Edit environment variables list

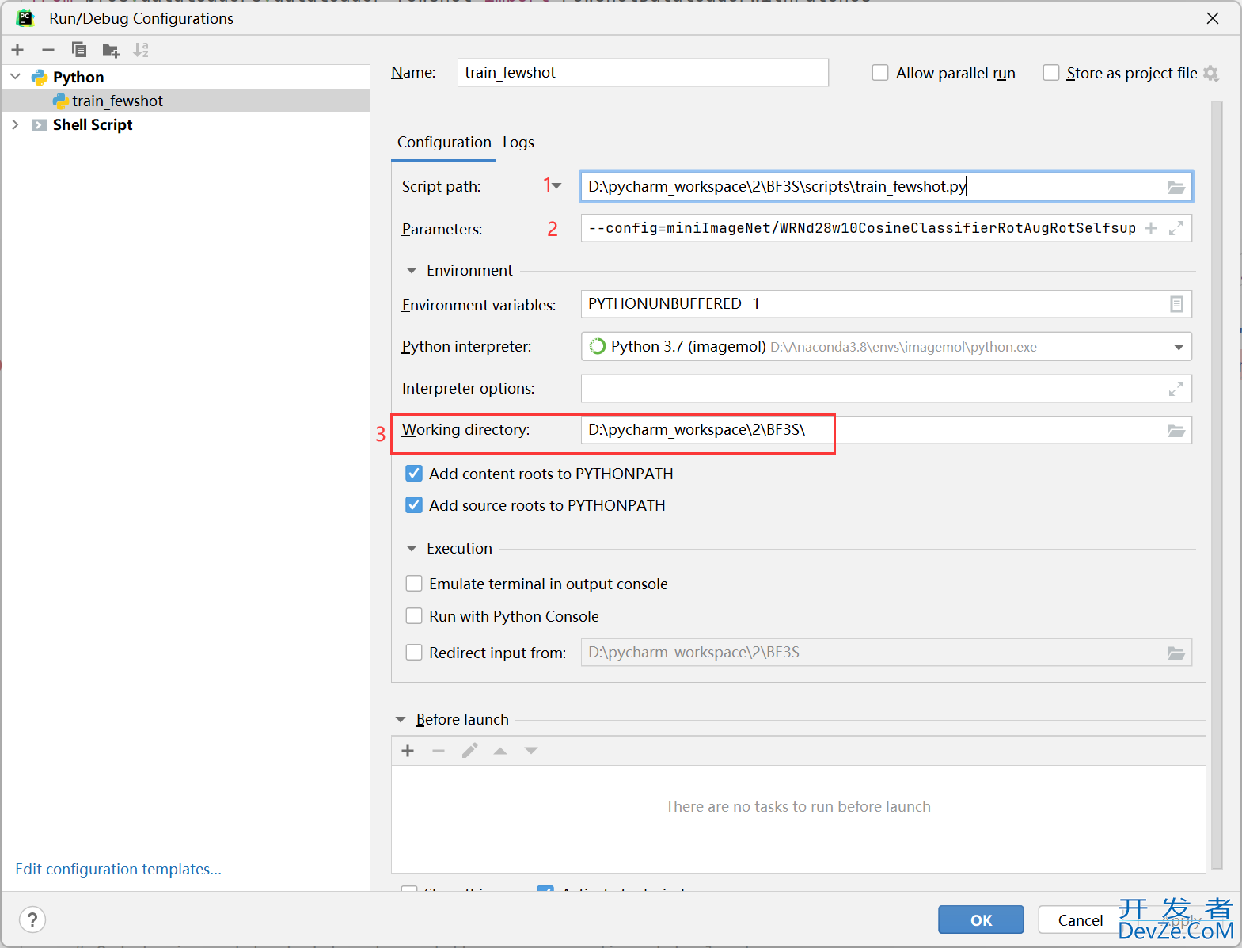pos(1177,304)
